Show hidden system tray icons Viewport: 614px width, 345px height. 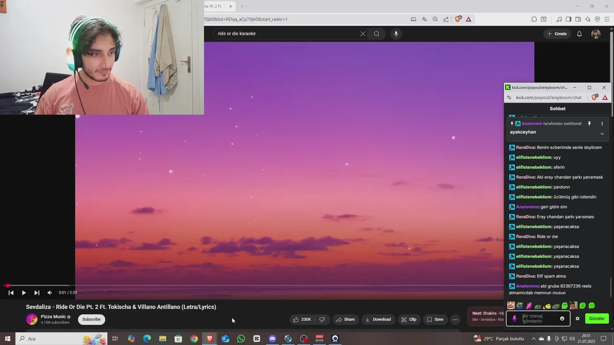click(533, 339)
